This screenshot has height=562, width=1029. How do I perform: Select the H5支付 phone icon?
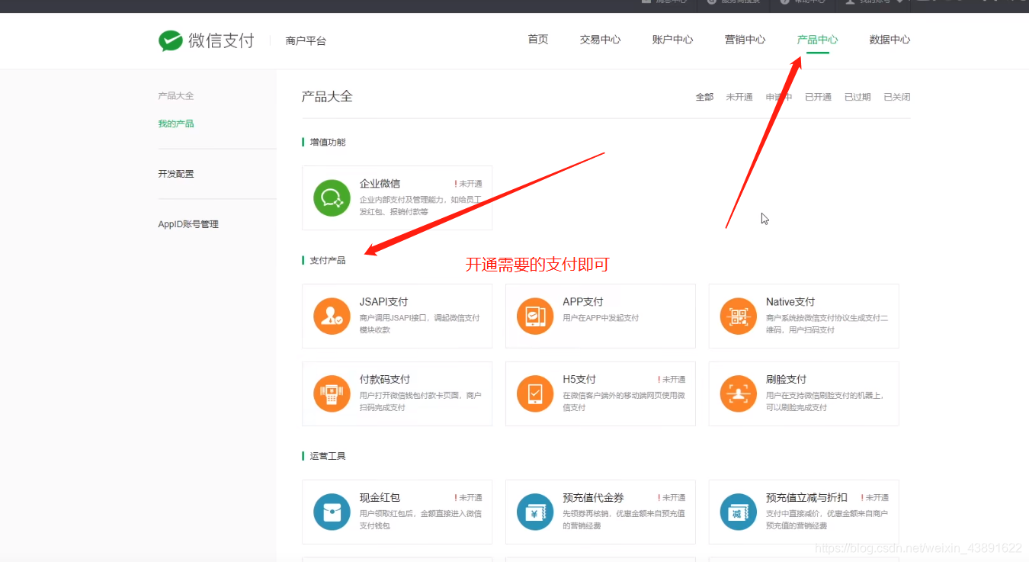pos(535,393)
